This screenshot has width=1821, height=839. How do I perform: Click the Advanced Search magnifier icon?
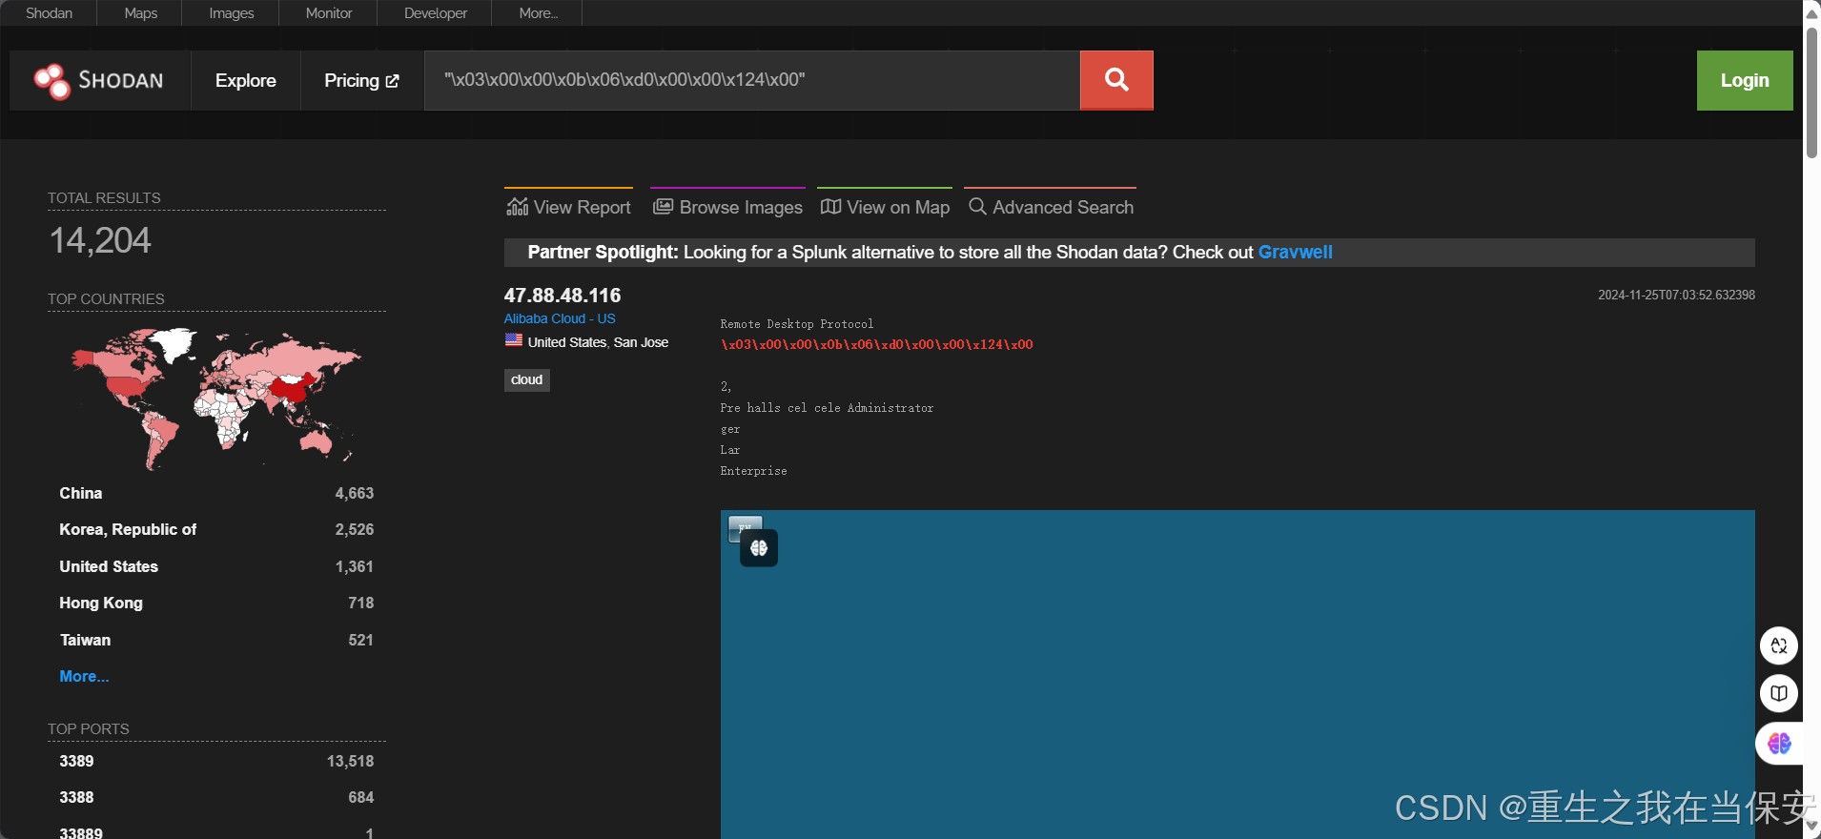click(x=977, y=206)
